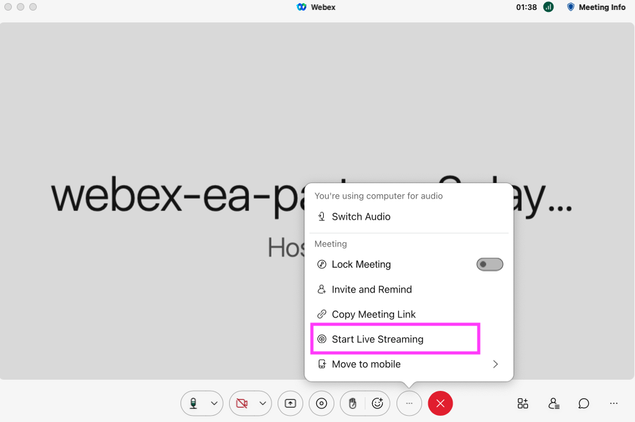635x422 pixels.
Task: Open panel options ellipsis at far right
Action: [x=614, y=403]
